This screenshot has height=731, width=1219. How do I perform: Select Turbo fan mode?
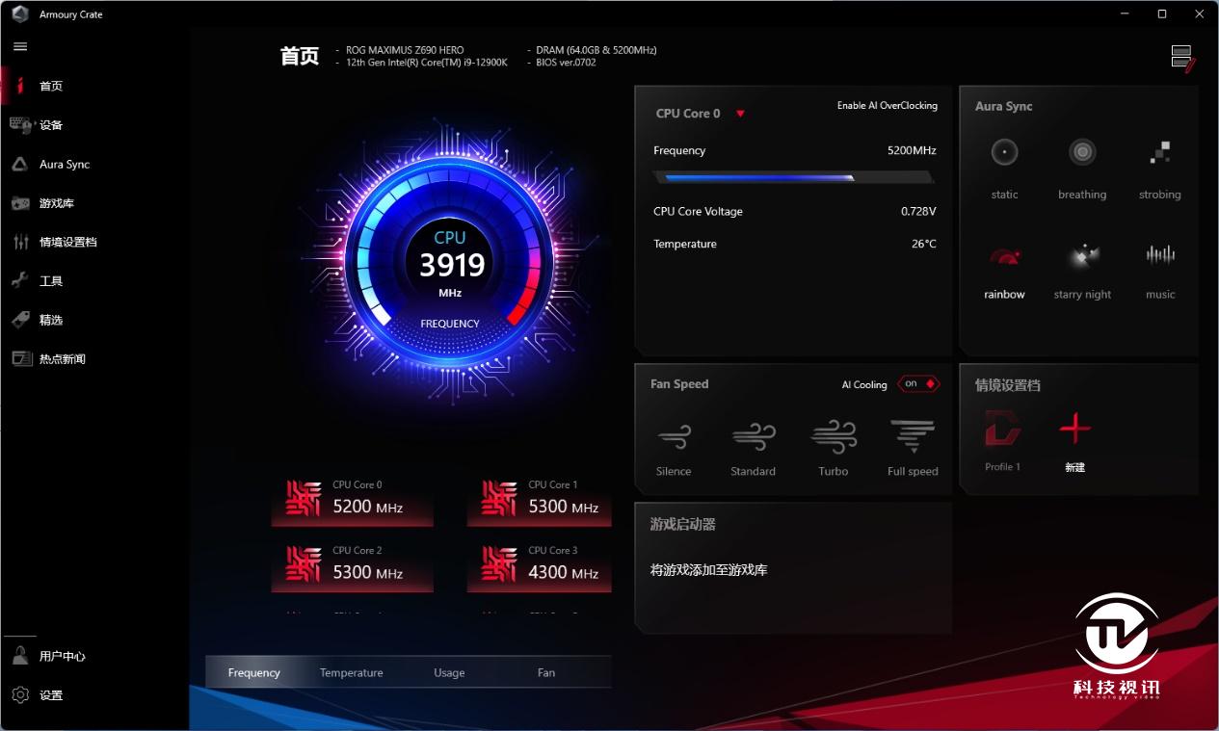click(834, 448)
